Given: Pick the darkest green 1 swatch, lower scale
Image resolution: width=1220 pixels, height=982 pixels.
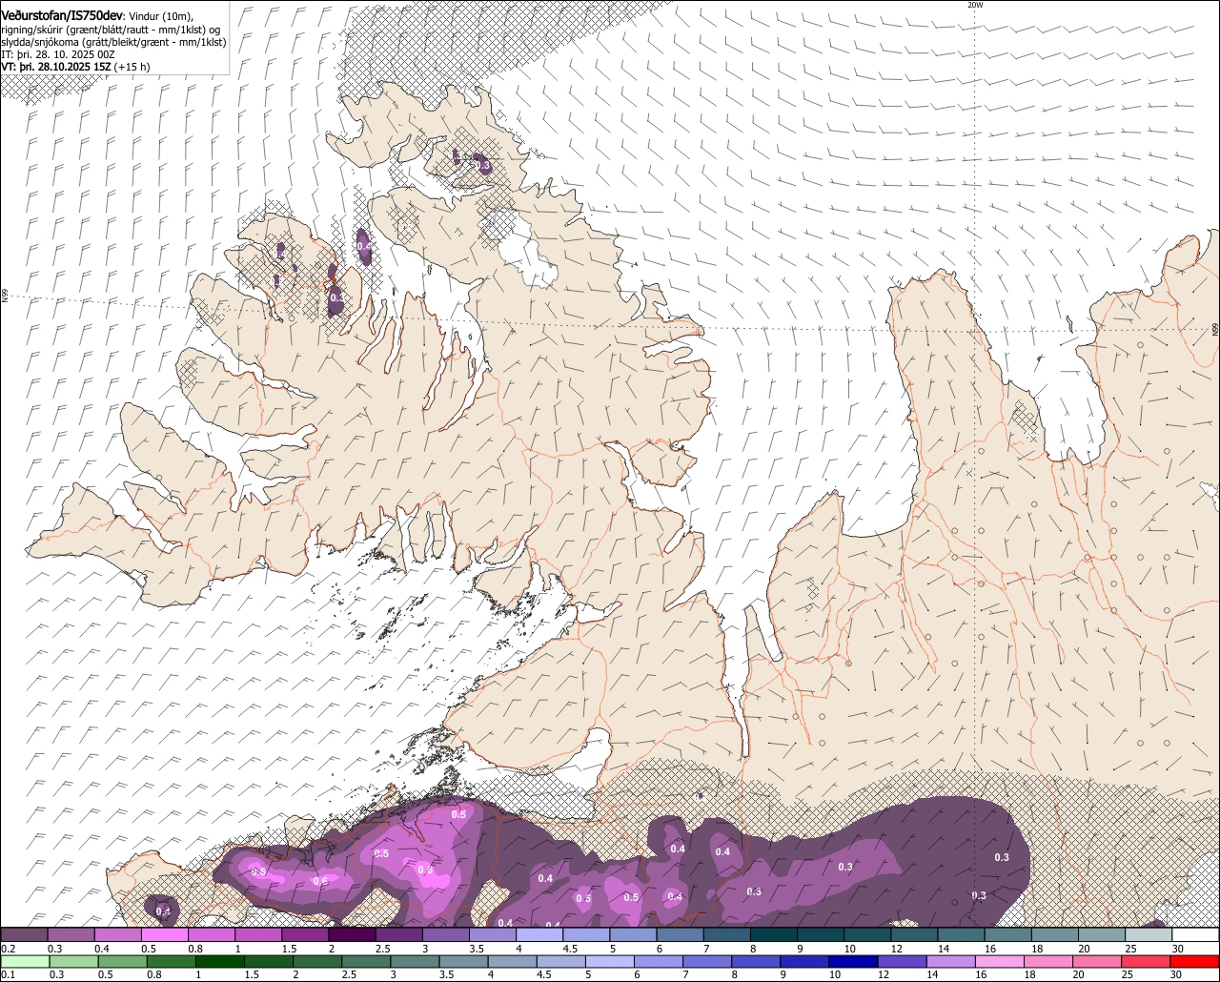Looking at the screenshot, I should [x=219, y=962].
